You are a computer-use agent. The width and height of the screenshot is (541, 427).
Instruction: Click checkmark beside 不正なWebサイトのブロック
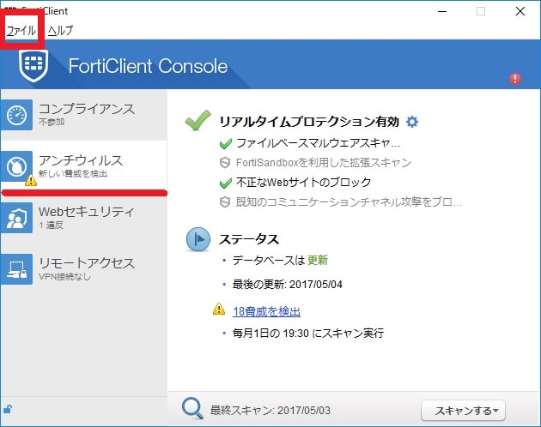[x=226, y=183]
